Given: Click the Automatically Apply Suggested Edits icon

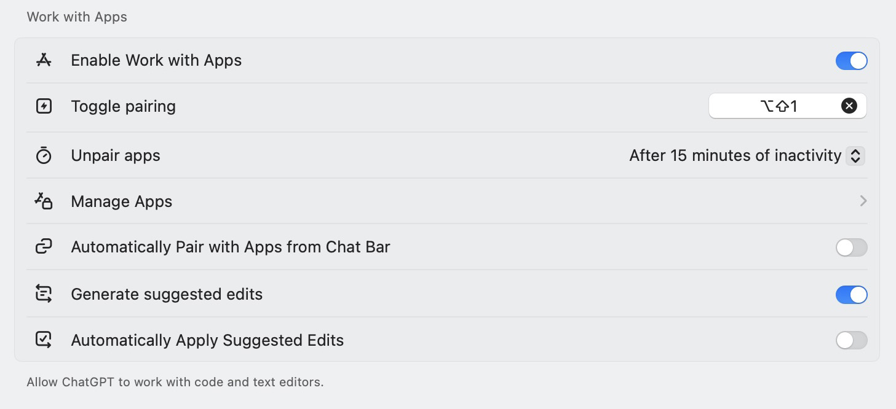Looking at the screenshot, I should (x=44, y=340).
